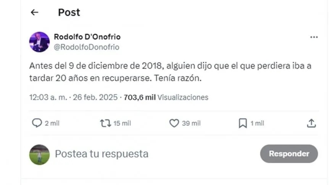The height and width of the screenshot is (185, 329).
Task: Open Rodolfo D'Onofrio's profile picture
Action: [39, 42]
